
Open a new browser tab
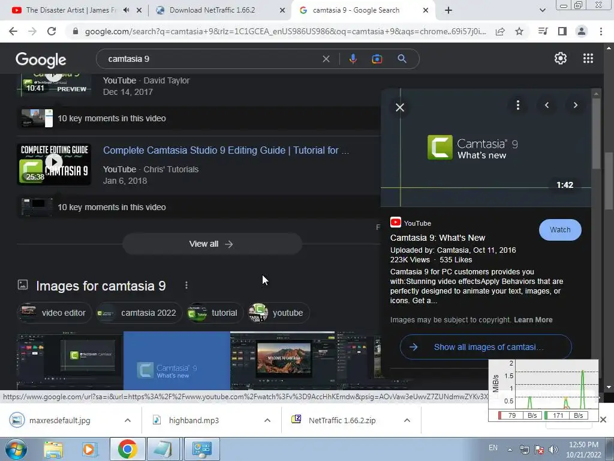pyautogui.click(x=449, y=10)
